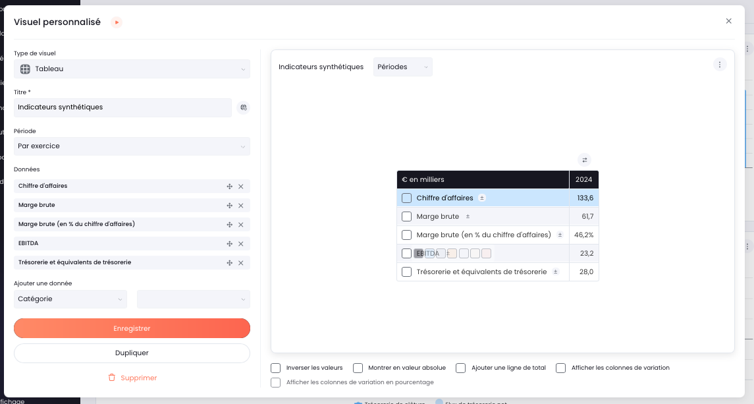Tick the EBITDA row checkbox in table
754x404 pixels.
(406, 253)
